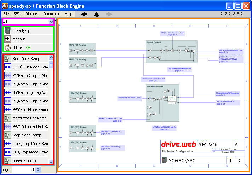
Task: Click the ramp curve graph inside Run Mode Ramp
Action: 172,99
